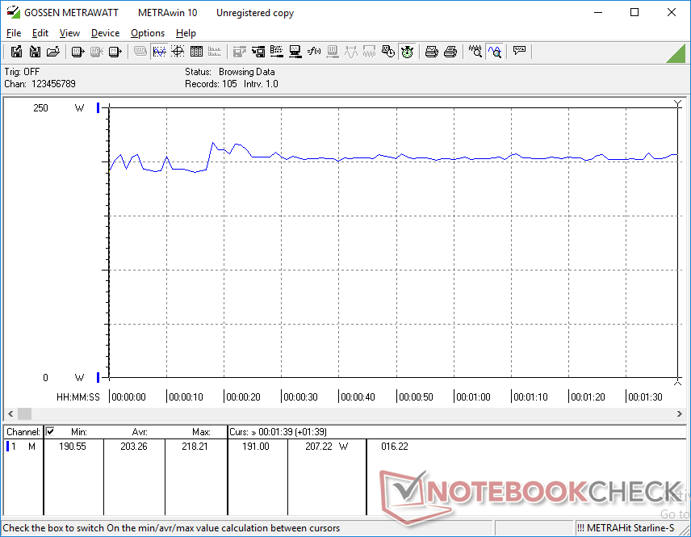Click the first meter-with-arrow device icon
This screenshot has width=691, height=537.
click(x=77, y=52)
